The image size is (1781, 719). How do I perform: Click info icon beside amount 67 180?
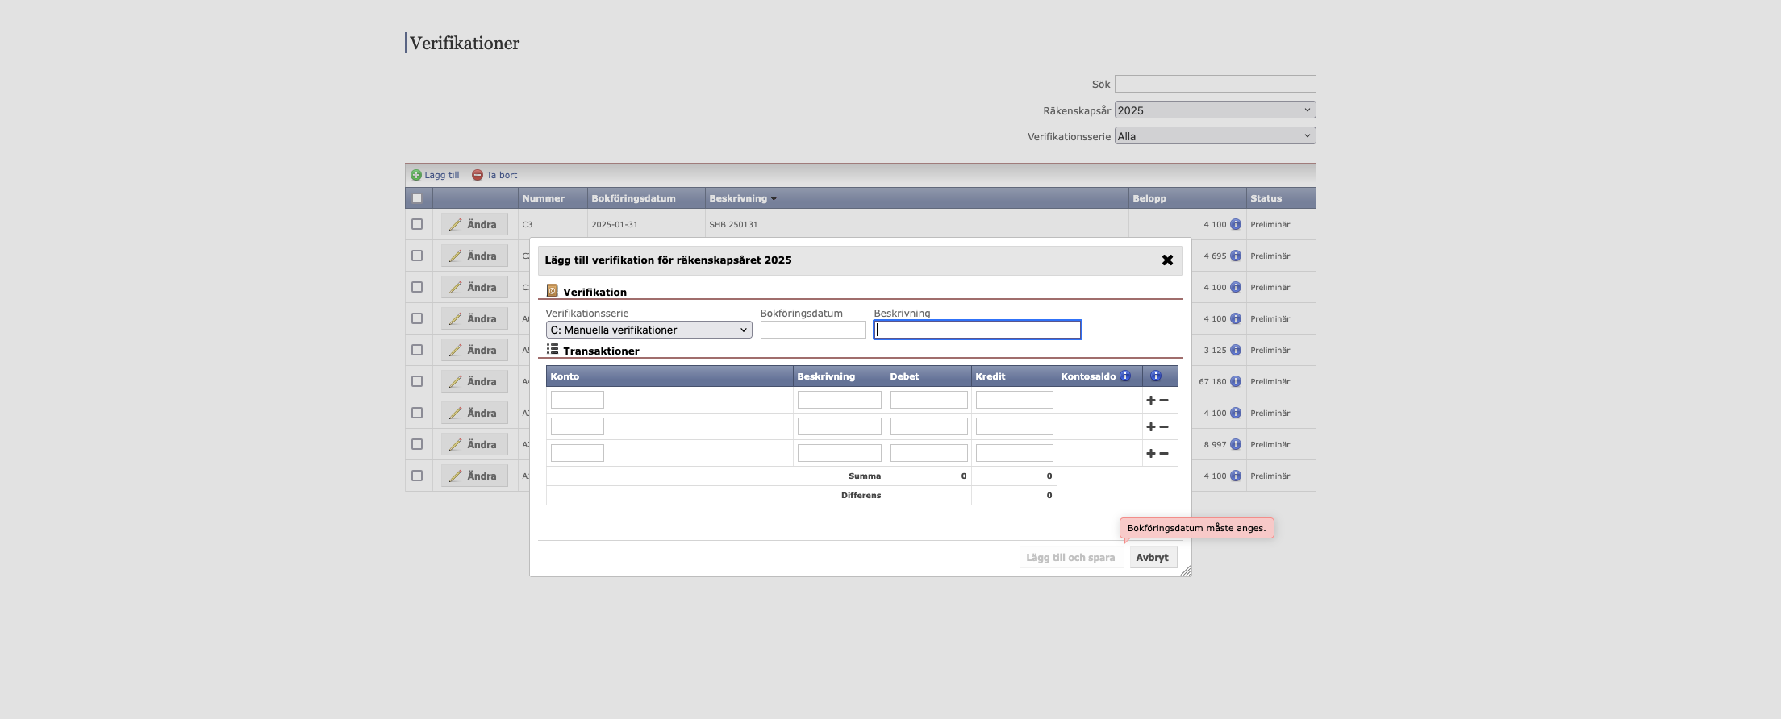point(1235,381)
